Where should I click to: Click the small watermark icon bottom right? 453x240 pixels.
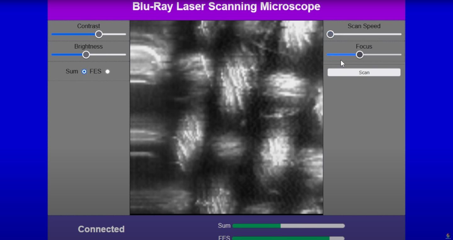[x=448, y=235]
